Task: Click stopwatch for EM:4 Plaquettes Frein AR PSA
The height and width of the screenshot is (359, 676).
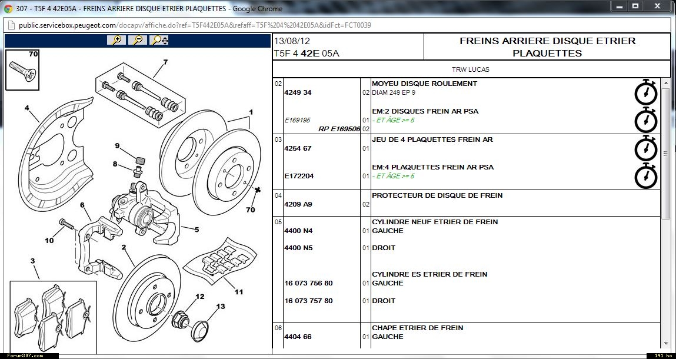Action: [645, 176]
